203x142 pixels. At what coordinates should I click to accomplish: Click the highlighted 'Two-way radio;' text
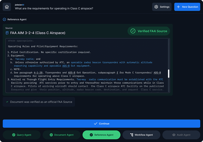25,59
